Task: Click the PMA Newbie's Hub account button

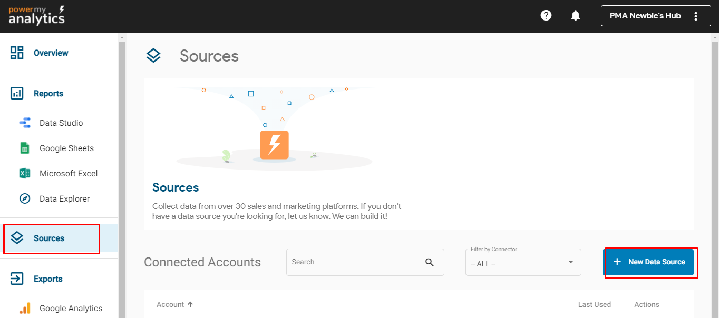Action: pos(646,15)
